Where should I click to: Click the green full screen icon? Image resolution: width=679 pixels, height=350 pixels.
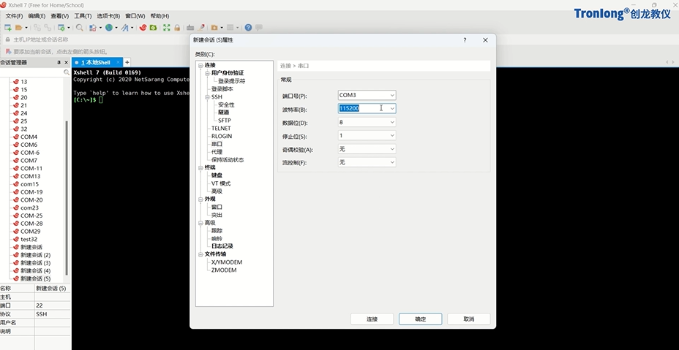coord(167,28)
